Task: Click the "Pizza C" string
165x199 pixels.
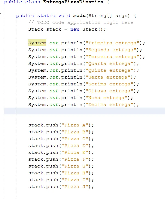Action: pyautogui.click(x=75, y=139)
